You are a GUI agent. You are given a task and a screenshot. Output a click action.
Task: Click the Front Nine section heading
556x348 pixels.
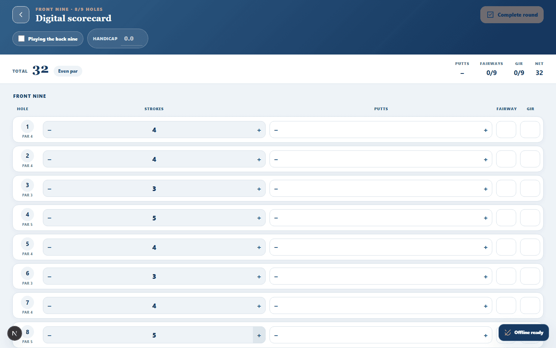pos(30,96)
